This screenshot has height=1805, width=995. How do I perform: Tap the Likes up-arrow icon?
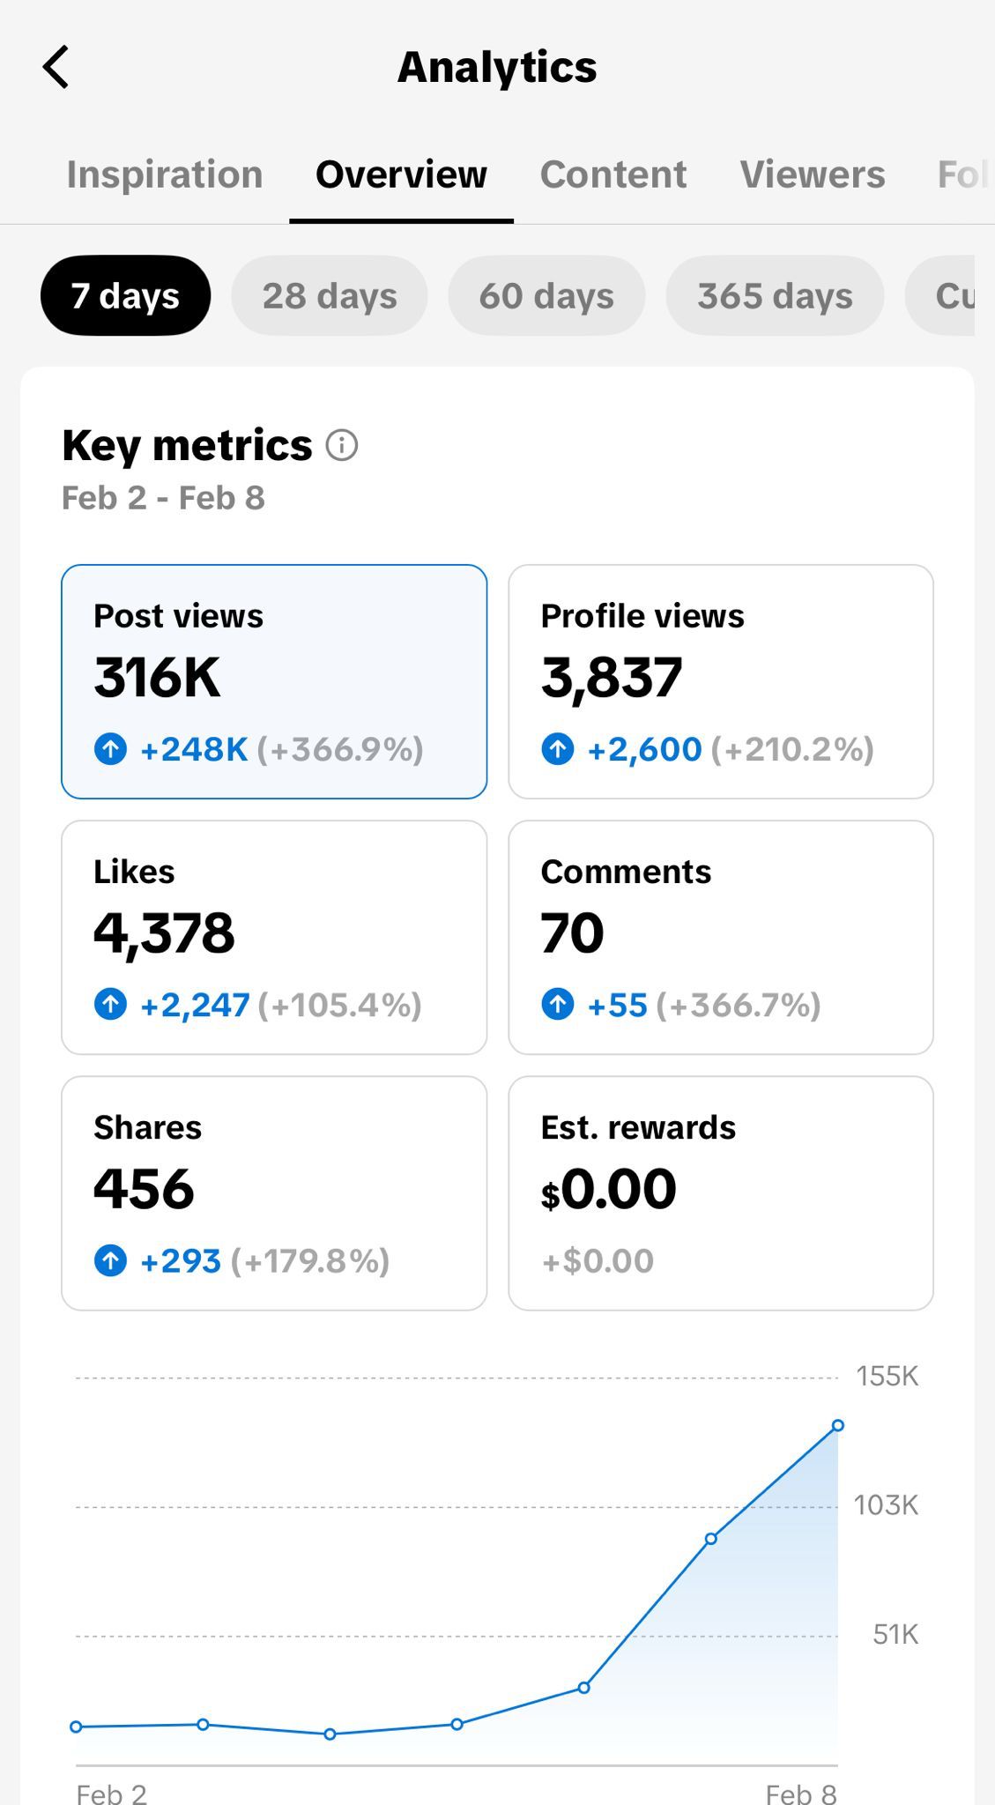110,1004
